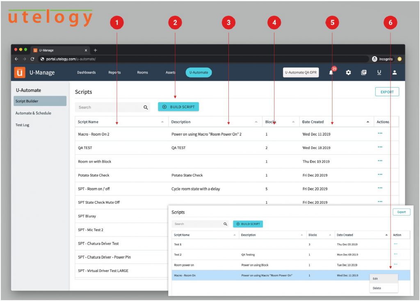
Task: Open Reports in top navigation
Action: tap(114, 72)
